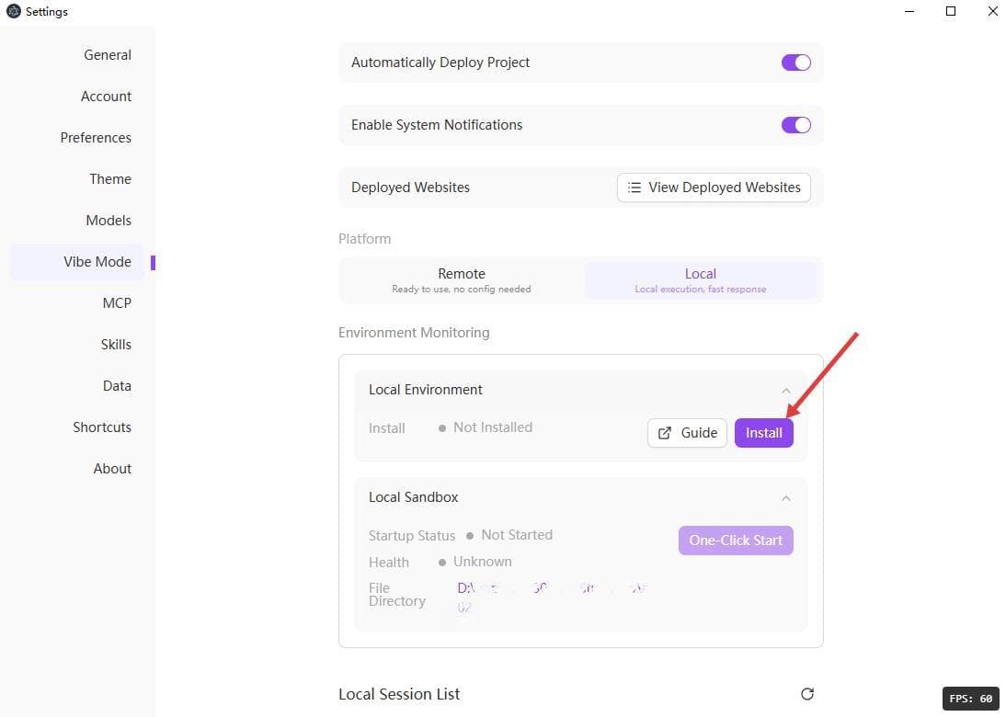Click the app logo in the title bar
Screen dimensions: 1006x717
[13, 11]
